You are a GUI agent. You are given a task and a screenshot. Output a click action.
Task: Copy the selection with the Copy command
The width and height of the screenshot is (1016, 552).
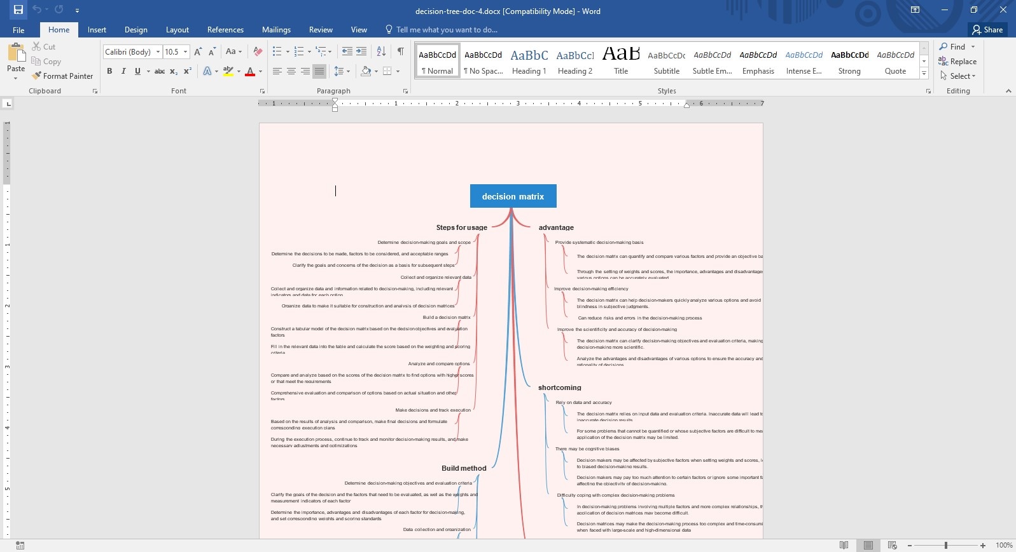[x=46, y=61]
